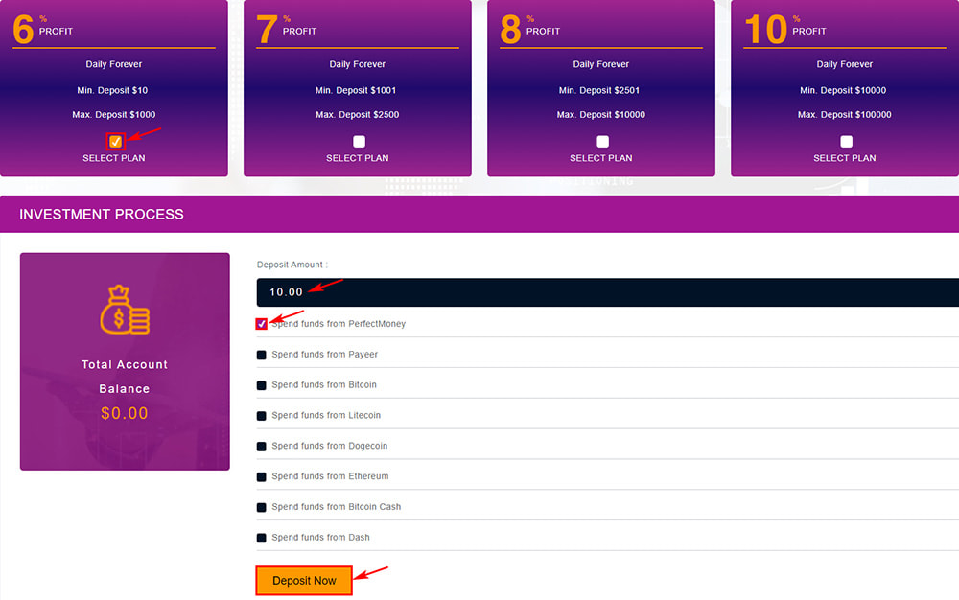
Task: Click the Deposit Now button
Action: coord(304,581)
